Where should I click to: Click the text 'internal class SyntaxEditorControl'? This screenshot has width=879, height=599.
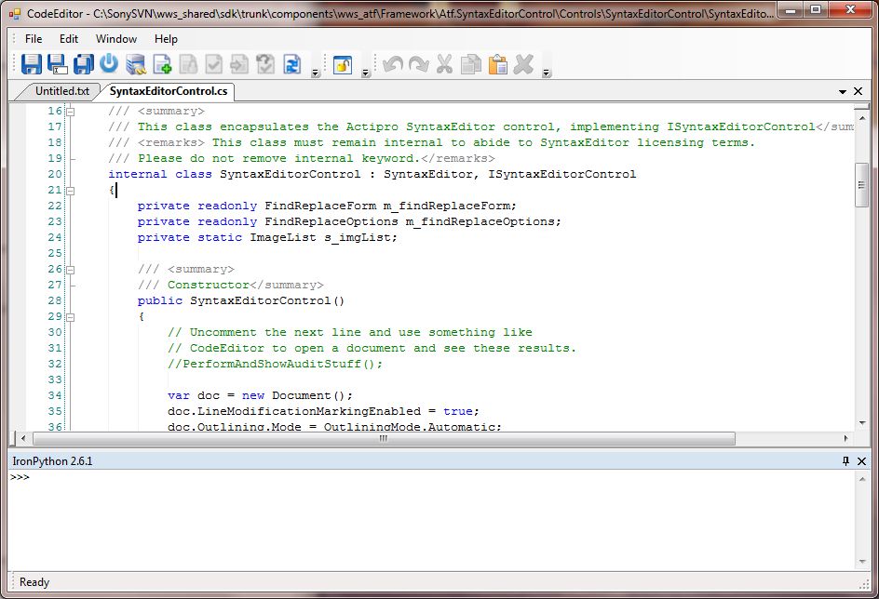tap(235, 174)
